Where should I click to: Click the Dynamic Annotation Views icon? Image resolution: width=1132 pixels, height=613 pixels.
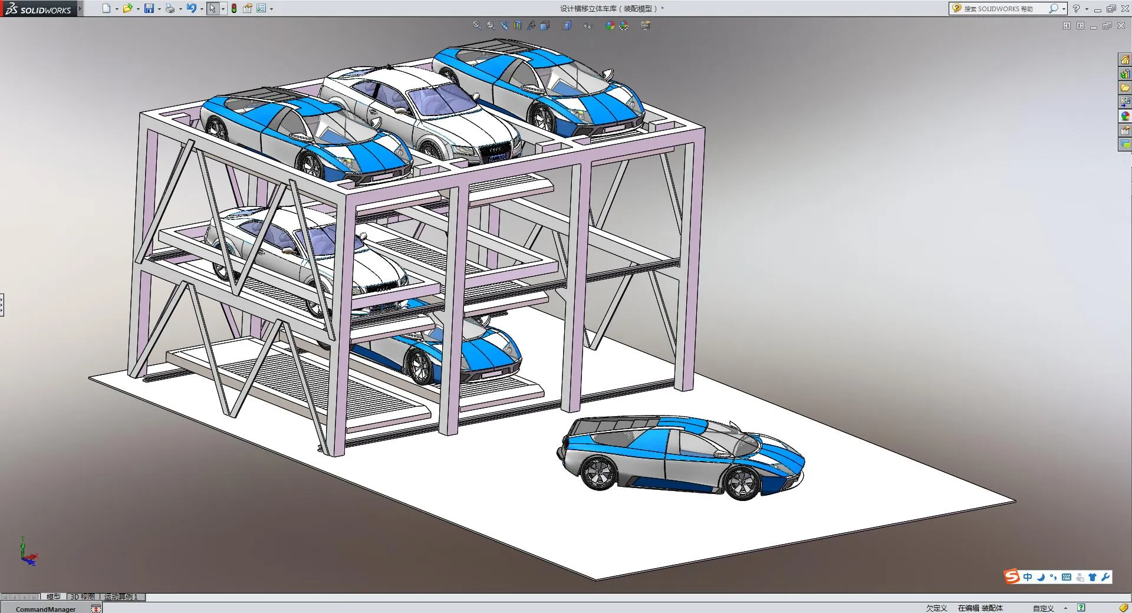pyautogui.click(x=531, y=25)
